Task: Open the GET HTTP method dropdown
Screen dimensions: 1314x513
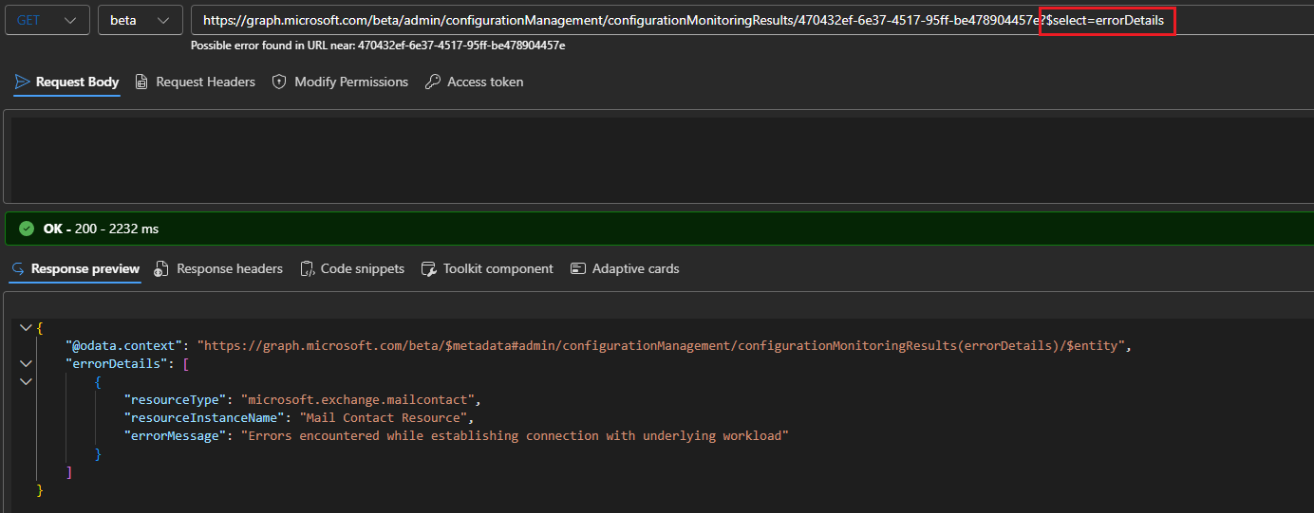Action: pyautogui.click(x=47, y=20)
